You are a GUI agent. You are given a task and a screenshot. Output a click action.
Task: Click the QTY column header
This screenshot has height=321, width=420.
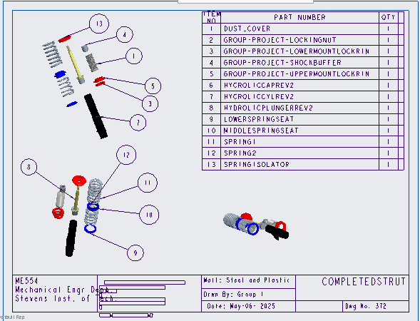(x=388, y=17)
